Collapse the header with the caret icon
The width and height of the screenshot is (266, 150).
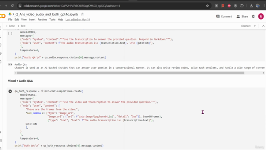[x=263, y=26]
